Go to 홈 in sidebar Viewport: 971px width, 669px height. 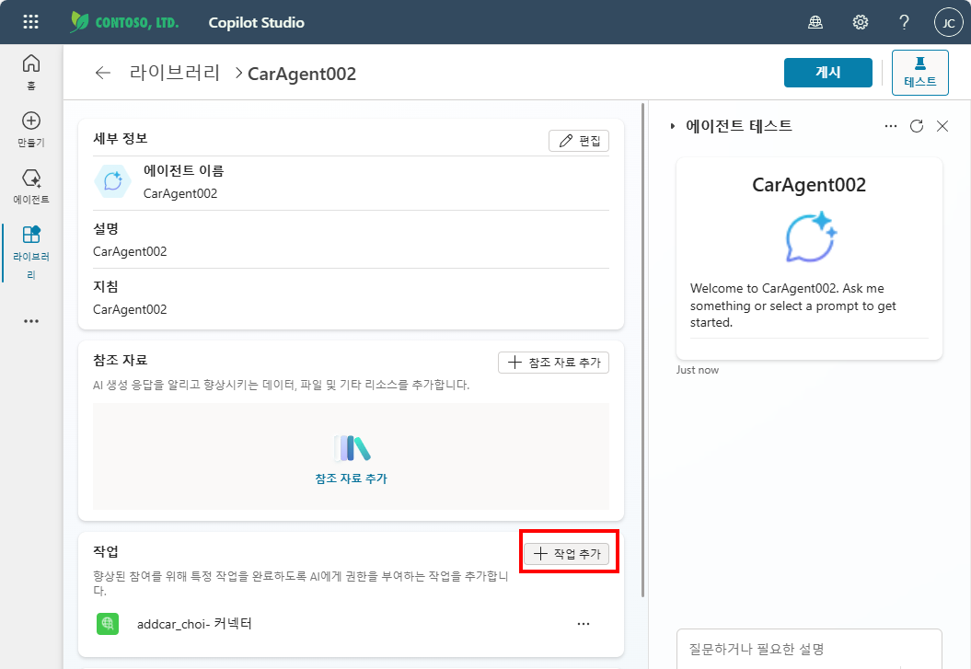(x=31, y=72)
